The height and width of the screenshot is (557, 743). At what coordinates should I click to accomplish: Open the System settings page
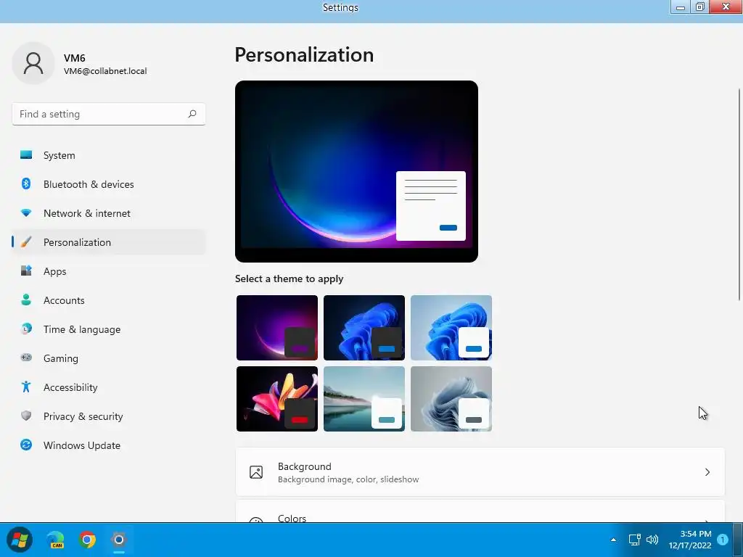pyautogui.click(x=109, y=155)
